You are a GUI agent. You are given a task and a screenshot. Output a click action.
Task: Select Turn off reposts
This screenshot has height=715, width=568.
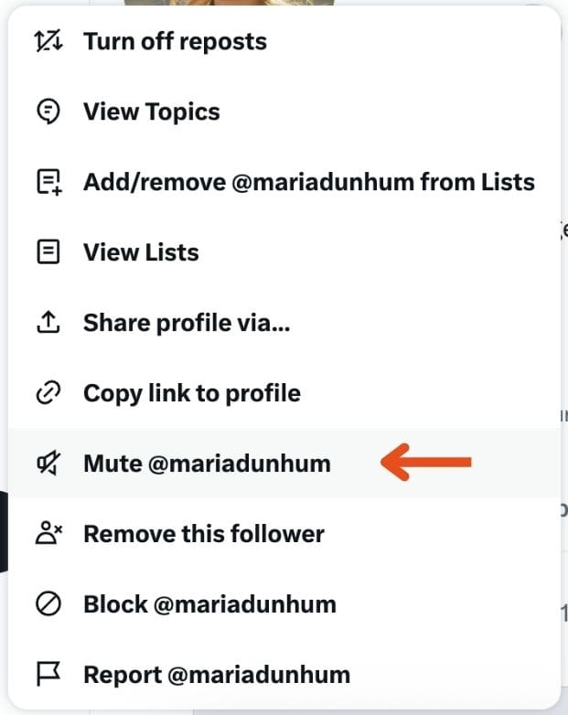(284, 41)
